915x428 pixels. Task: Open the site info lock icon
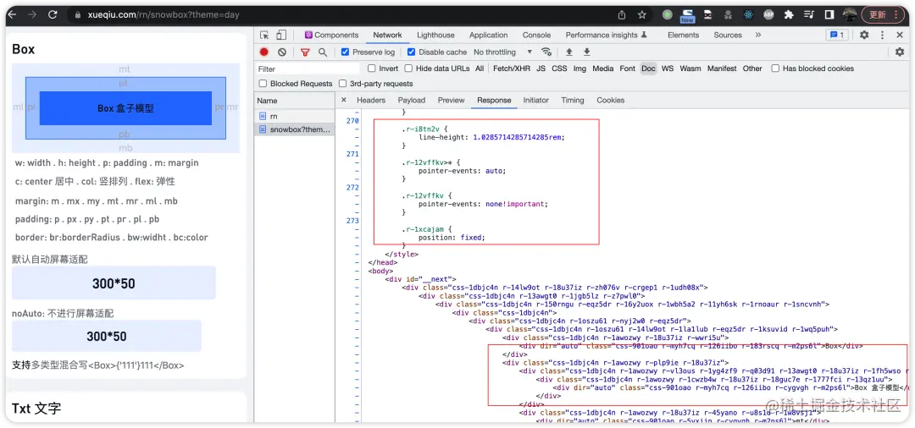click(77, 15)
